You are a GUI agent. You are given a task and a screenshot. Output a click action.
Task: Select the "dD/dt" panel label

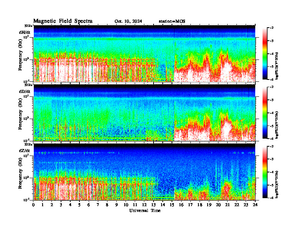click(25, 91)
